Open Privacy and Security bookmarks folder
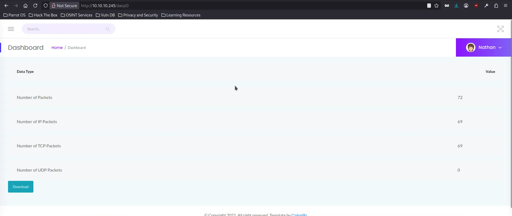512x216 pixels. click(138, 15)
